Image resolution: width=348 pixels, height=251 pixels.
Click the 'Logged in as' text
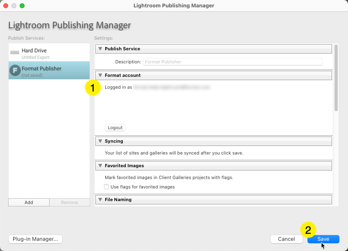click(118, 87)
